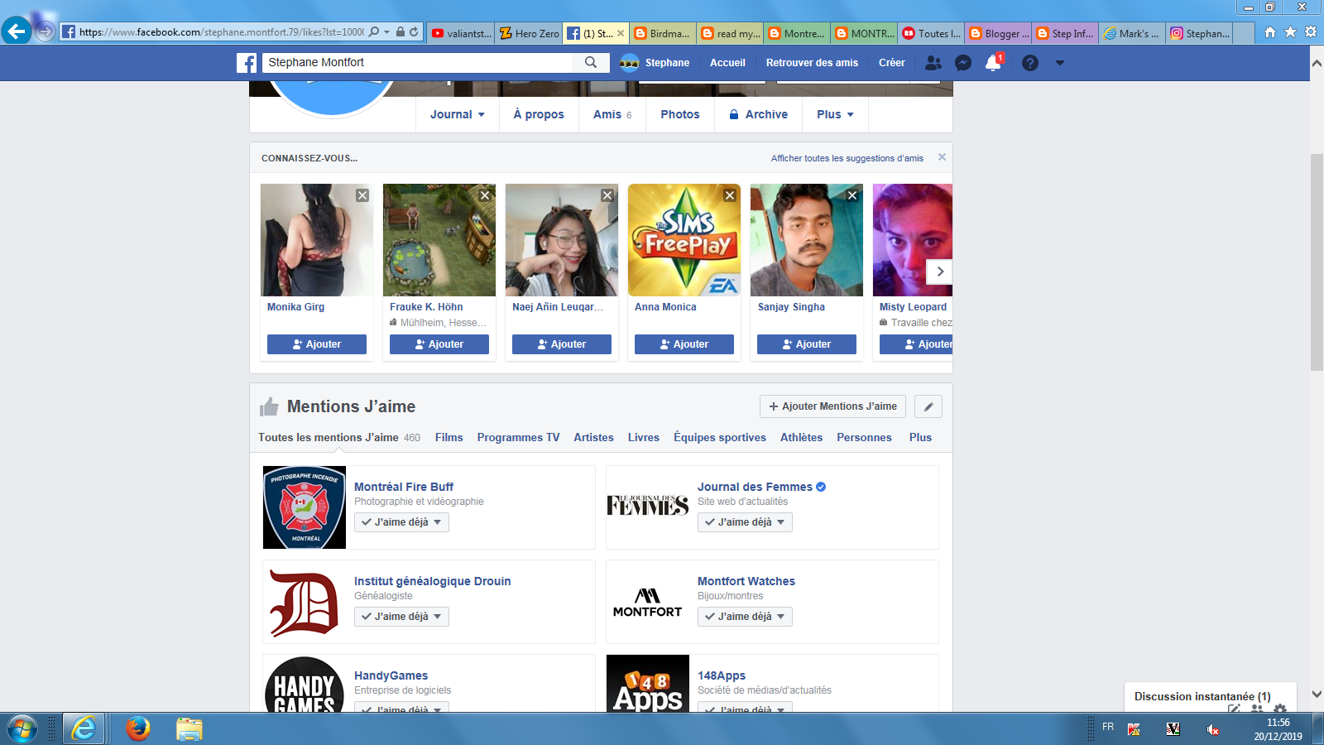This screenshot has width=1324, height=745.
Task: Click the pencil edit icon for Mentions J'aime
Action: pos(928,406)
